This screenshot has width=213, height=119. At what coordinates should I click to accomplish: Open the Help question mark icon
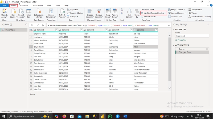[x=211, y=5]
